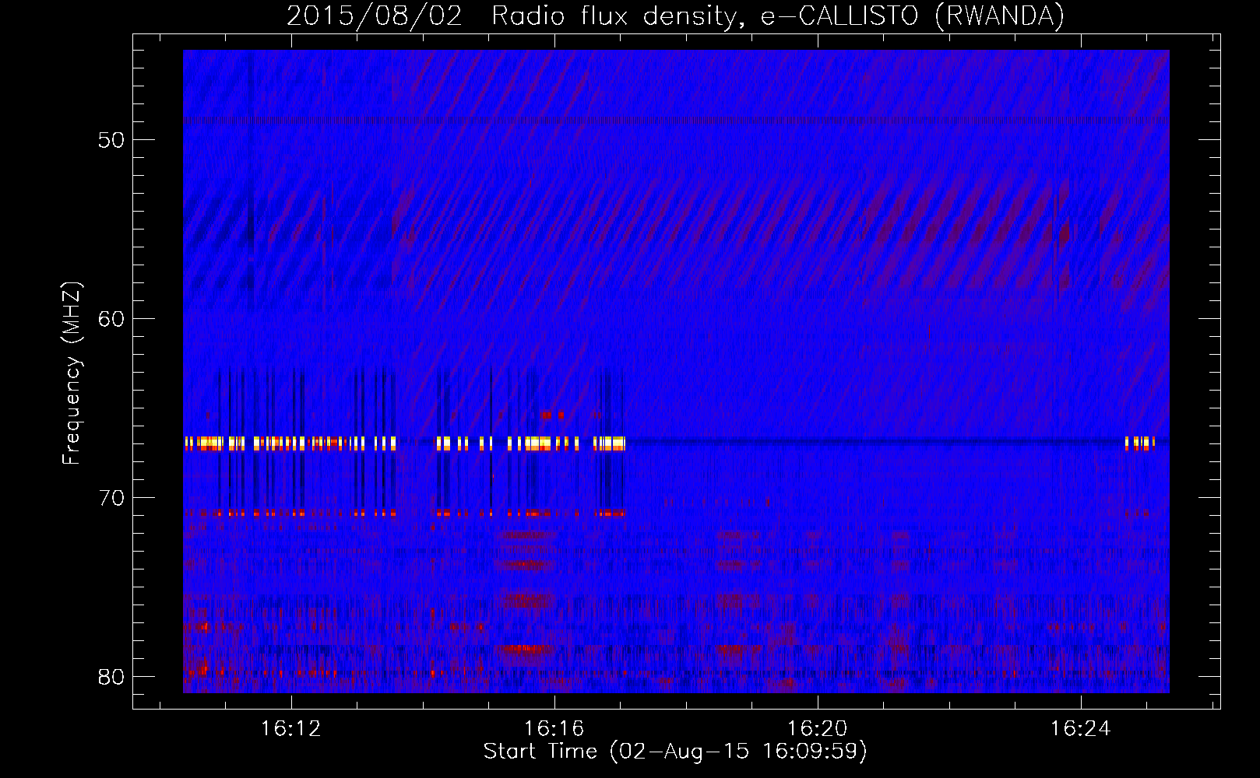Click the 16:12 time tick label

tap(290, 729)
